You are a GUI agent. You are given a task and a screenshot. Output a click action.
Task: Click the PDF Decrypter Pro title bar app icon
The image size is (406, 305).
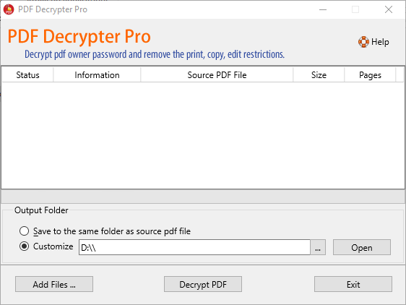click(x=9, y=9)
